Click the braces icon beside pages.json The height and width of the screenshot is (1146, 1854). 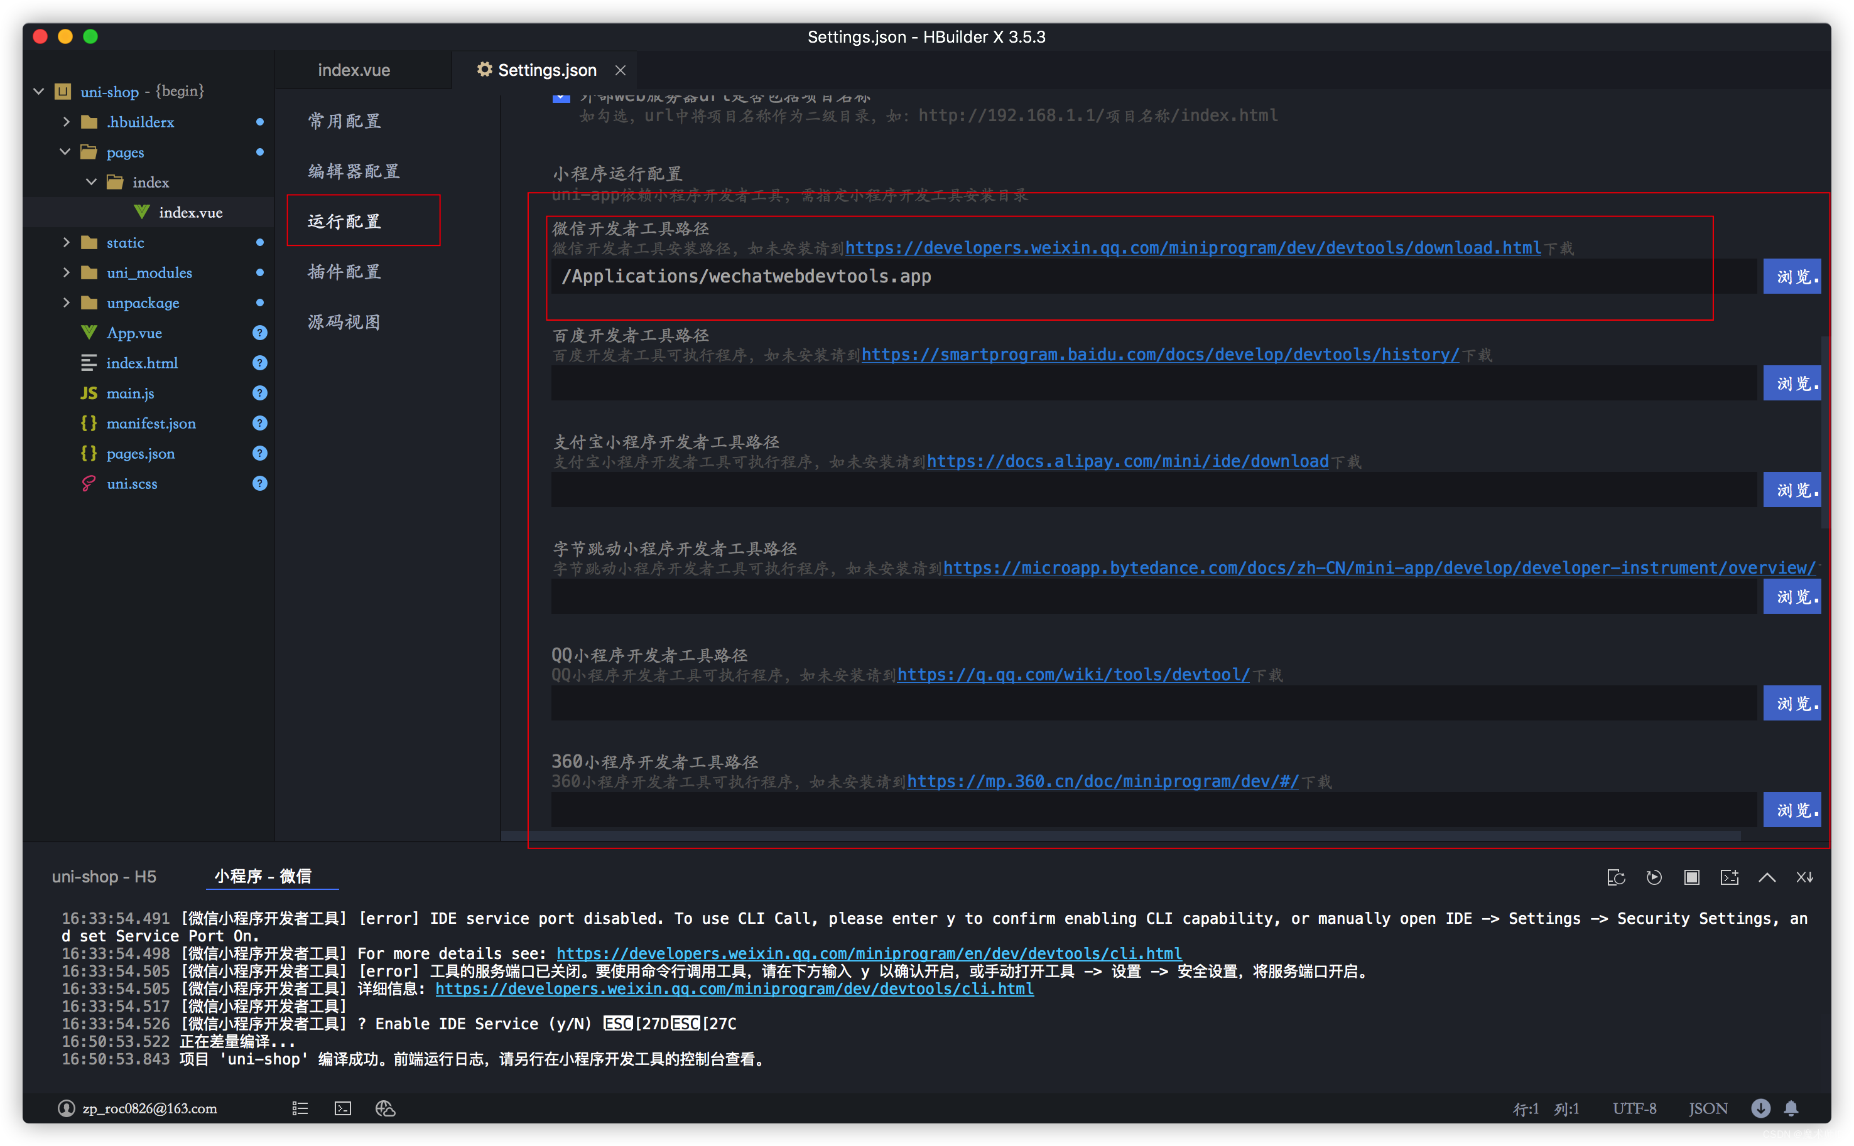89,453
